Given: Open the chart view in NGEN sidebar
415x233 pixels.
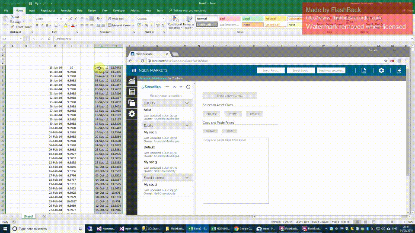Looking at the screenshot, I should click(132, 81).
